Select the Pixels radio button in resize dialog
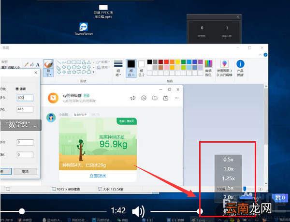 coord(17,89)
